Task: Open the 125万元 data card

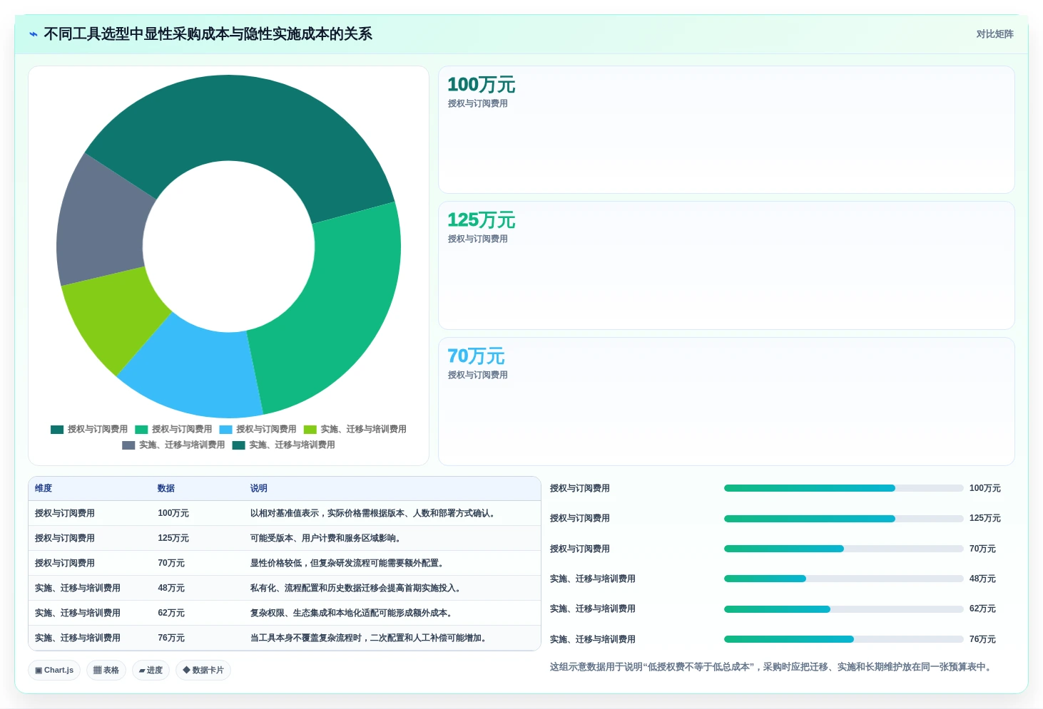Action: pyautogui.click(x=726, y=265)
